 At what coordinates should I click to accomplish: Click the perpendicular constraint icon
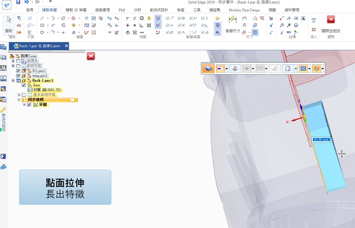(x=142, y=25)
